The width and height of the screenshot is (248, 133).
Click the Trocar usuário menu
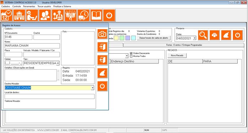[x=44, y=6]
